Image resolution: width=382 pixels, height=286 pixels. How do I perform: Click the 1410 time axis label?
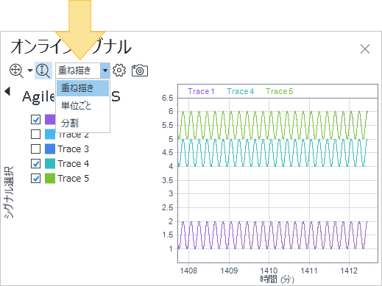coord(269,271)
